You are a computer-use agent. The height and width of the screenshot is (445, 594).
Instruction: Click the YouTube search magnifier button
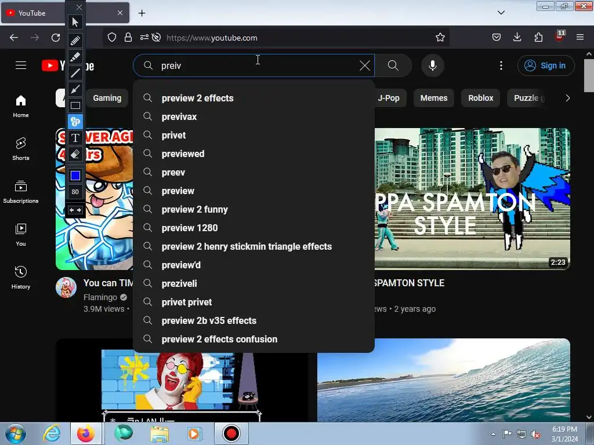[393, 65]
